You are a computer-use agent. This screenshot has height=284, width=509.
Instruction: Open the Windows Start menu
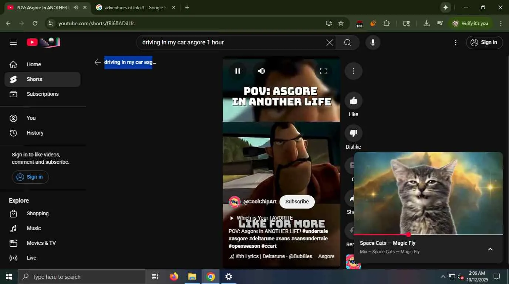9,277
